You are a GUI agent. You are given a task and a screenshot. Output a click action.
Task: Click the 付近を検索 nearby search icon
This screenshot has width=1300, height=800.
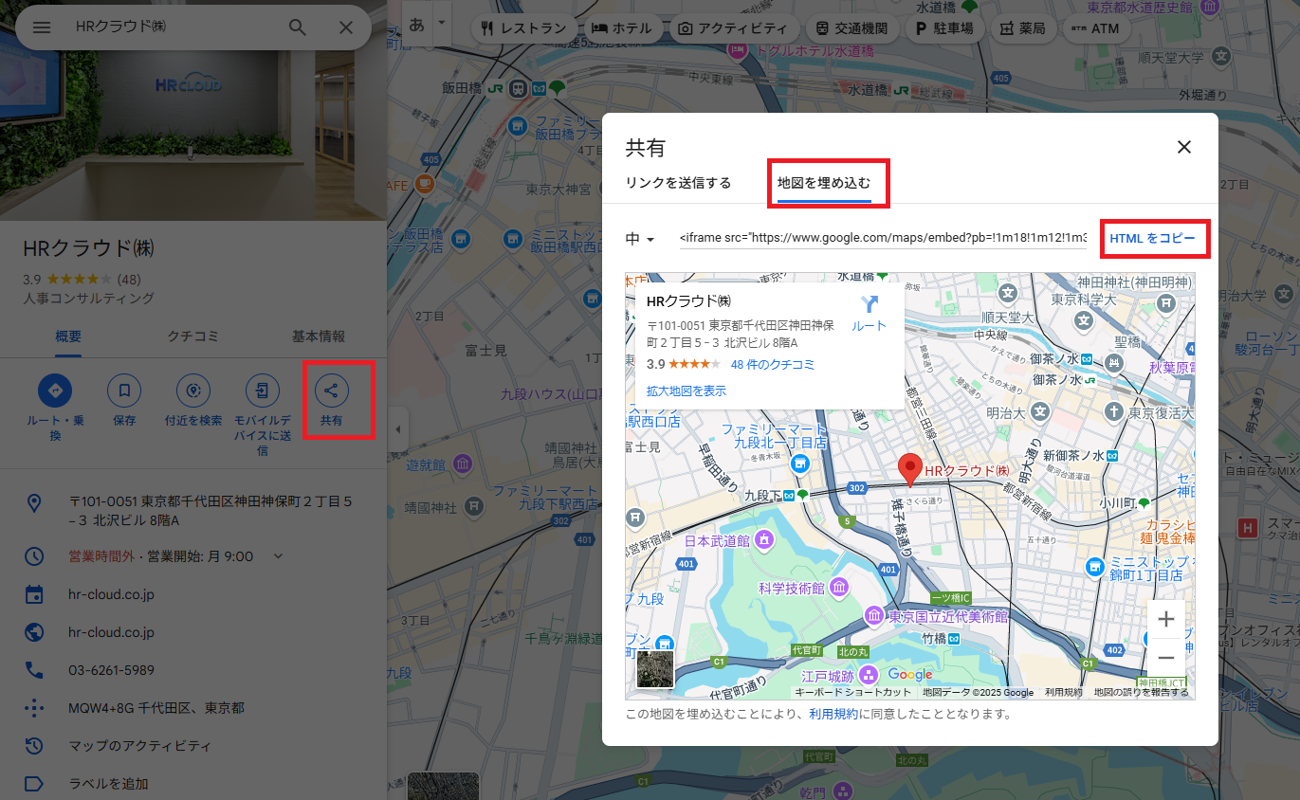pos(192,392)
